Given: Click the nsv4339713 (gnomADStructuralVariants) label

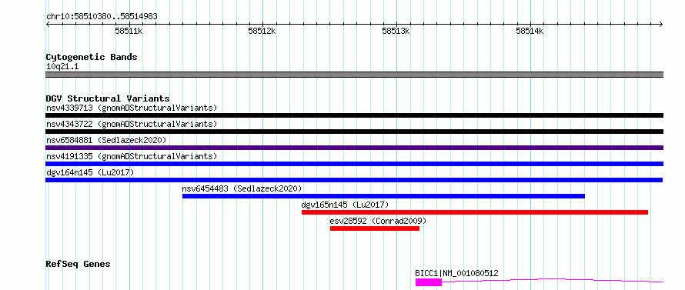Looking at the screenshot, I should [x=132, y=108].
